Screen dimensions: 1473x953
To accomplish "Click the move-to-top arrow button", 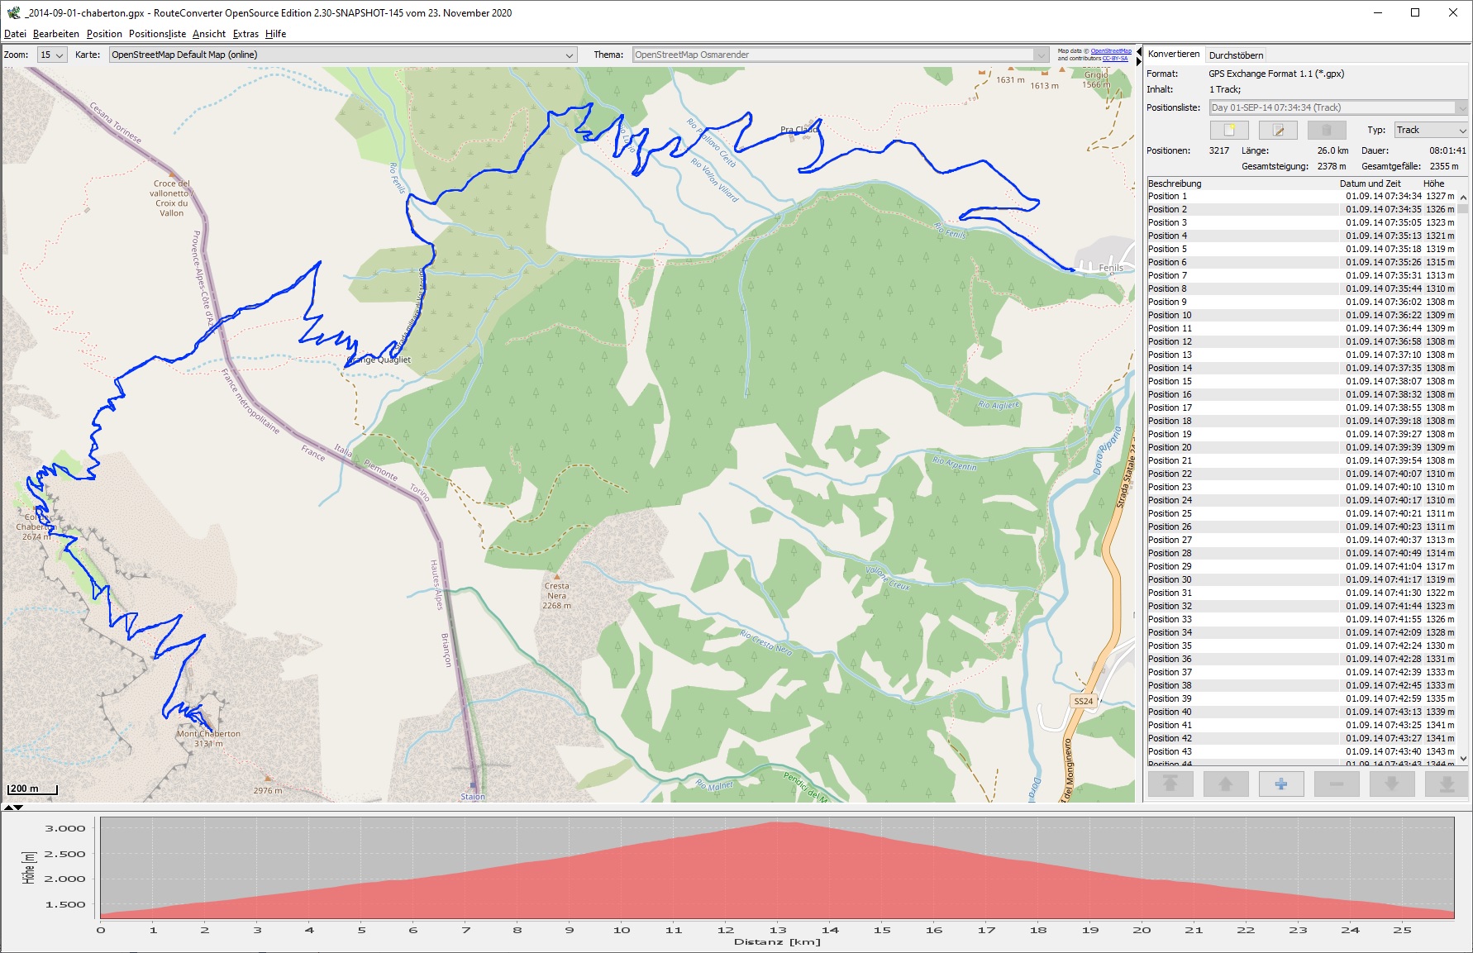I will tap(1170, 784).
